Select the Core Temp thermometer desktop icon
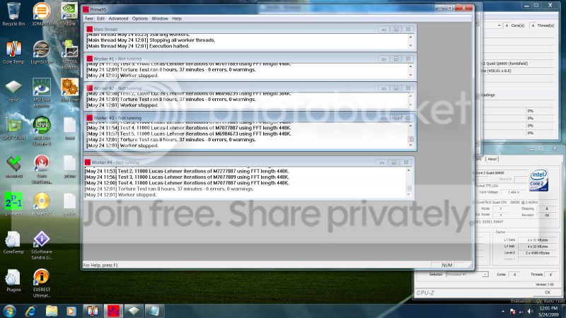Screen dimensions: 566x318 13,52
